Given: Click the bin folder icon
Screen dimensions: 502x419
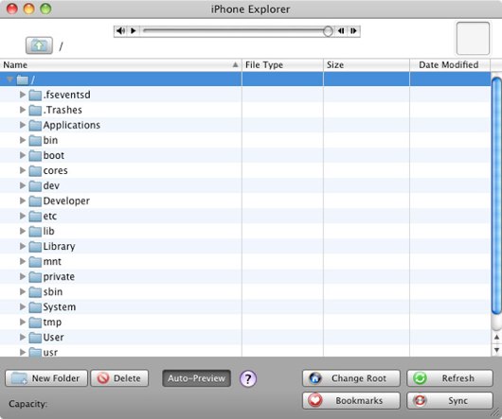Looking at the screenshot, I should coord(35,140).
